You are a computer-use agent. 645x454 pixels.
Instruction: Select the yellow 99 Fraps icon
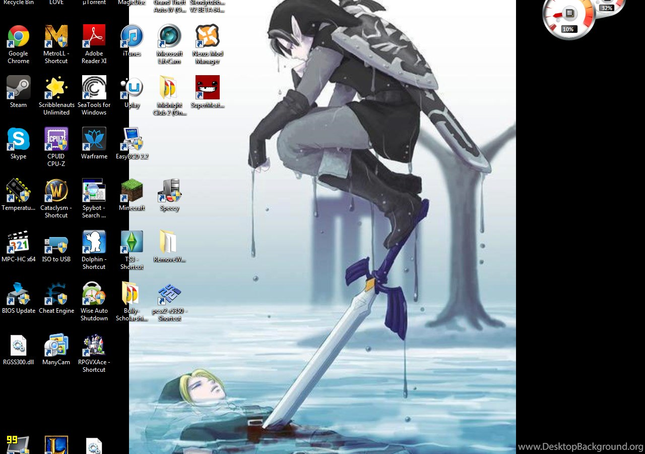coord(18,445)
